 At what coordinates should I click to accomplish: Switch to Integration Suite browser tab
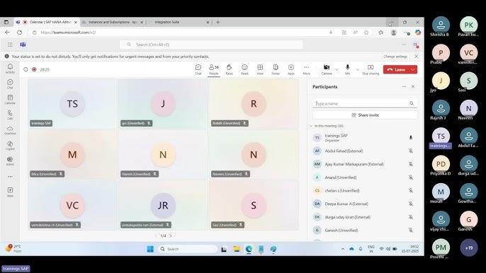(x=179, y=22)
